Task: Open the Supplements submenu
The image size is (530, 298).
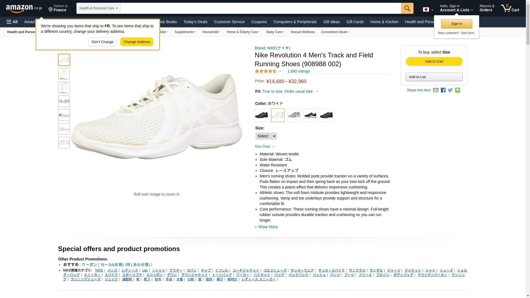Action: tap(185, 32)
